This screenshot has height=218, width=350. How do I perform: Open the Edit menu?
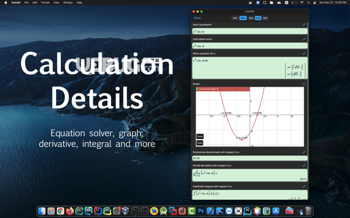(x=35, y=2)
